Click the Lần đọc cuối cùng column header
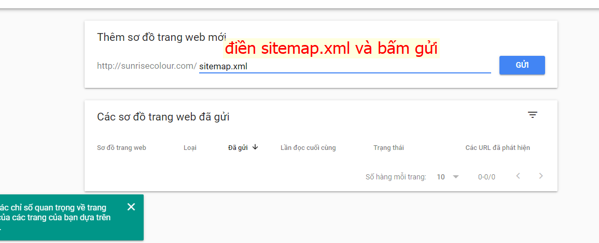The height and width of the screenshot is (243, 599). [308, 148]
